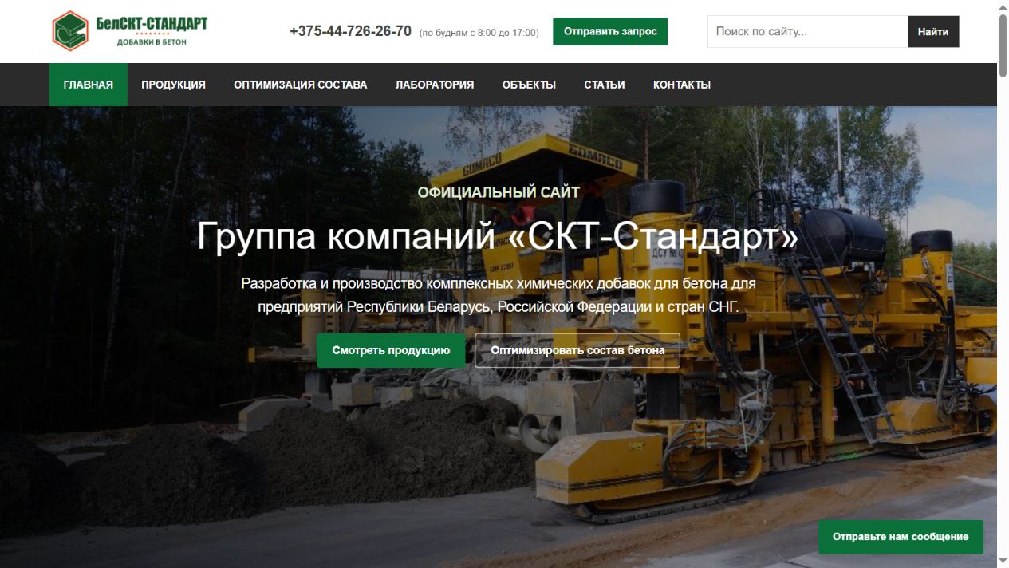Open the СТАТЬИ menu item
The width and height of the screenshot is (1009, 568).
605,85
